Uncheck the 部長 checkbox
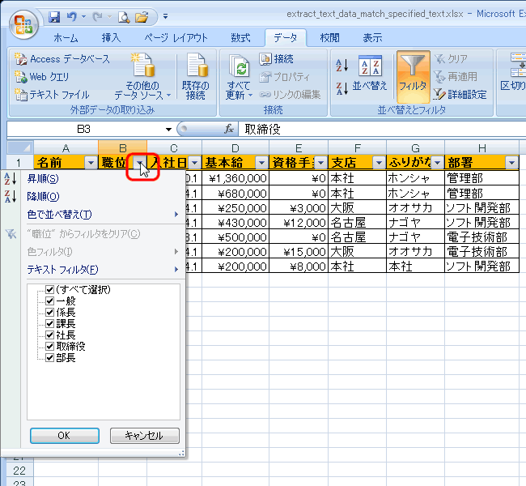The width and height of the screenshot is (526, 486). pos(49,358)
